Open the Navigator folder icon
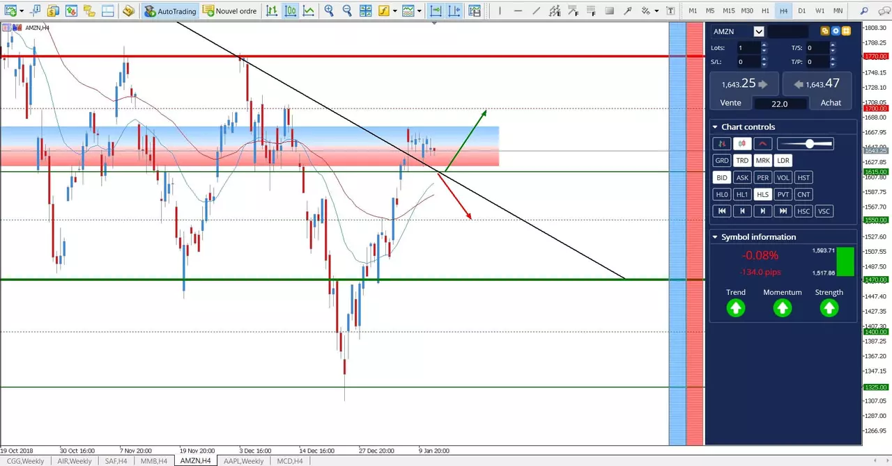 89,11
